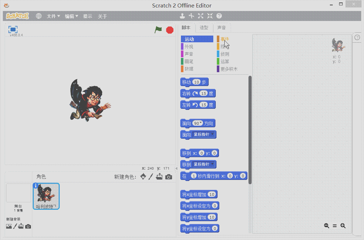Stop all scripts with red stop button
Screen dimensions: 364x240
tap(170, 30)
